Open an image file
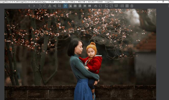This screenshot has width=169, height=100. click(95, 6)
